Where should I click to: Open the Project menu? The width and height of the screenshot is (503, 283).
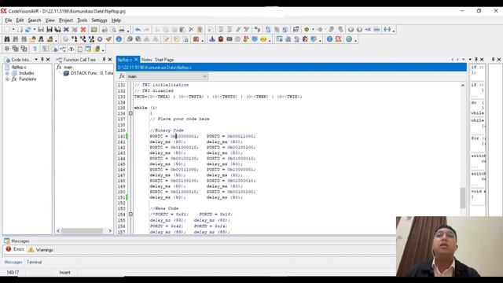point(66,20)
